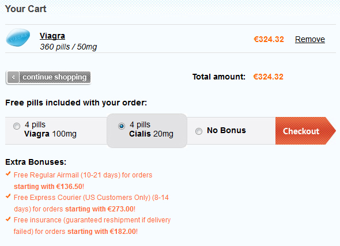Open the Viagra product link
Image resolution: width=340 pixels, height=246 pixels.
(x=52, y=36)
